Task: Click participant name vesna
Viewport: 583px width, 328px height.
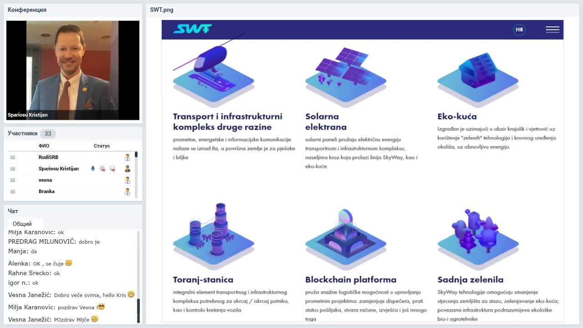Action: (x=45, y=180)
